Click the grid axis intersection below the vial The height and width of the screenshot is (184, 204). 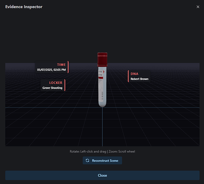[103, 107]
